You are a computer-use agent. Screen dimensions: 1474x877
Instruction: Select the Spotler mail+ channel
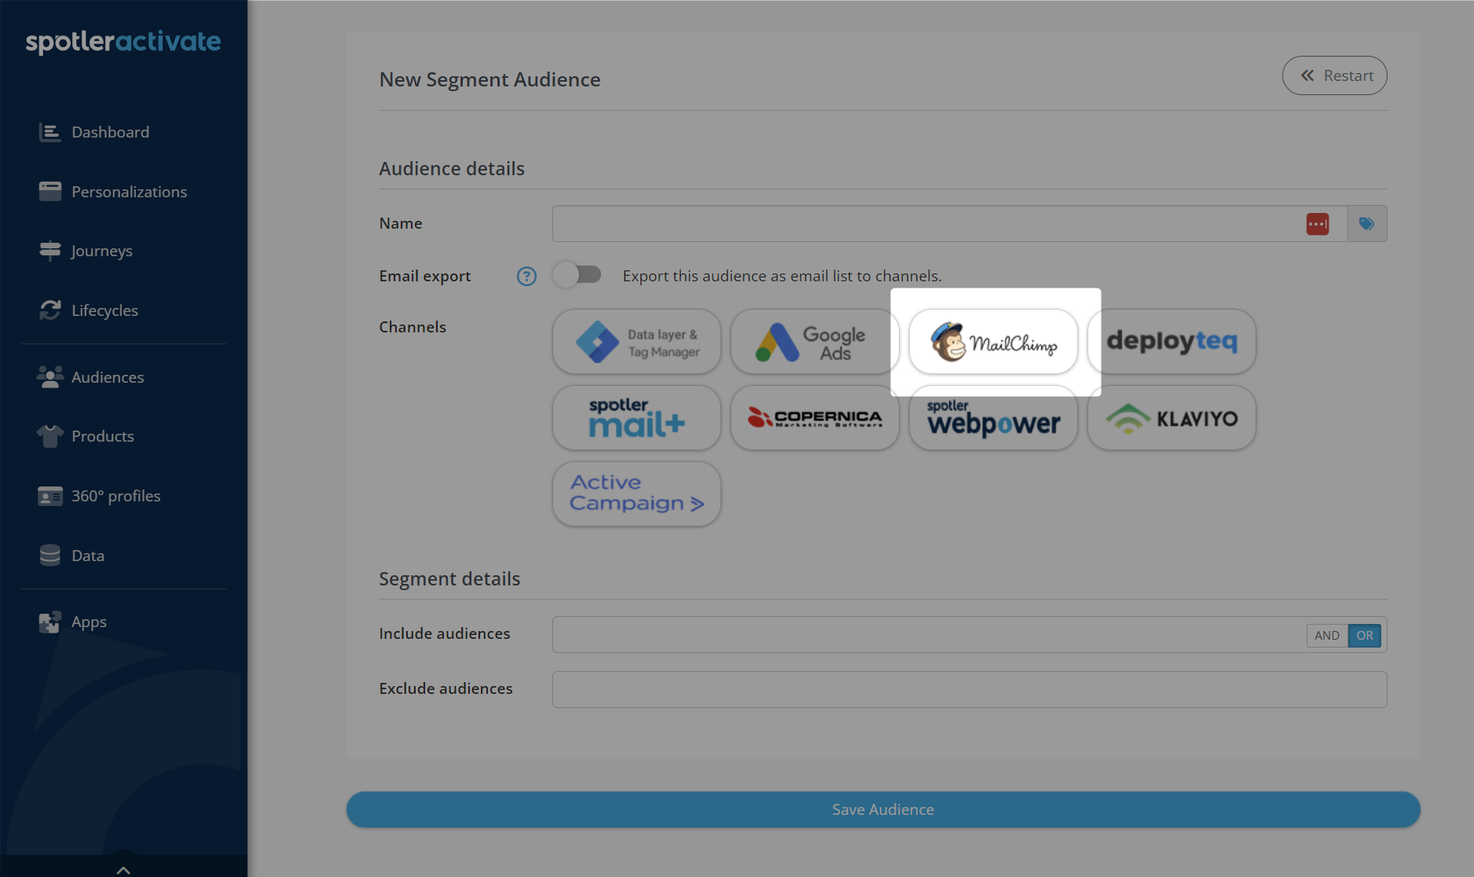tap(636, 418)
